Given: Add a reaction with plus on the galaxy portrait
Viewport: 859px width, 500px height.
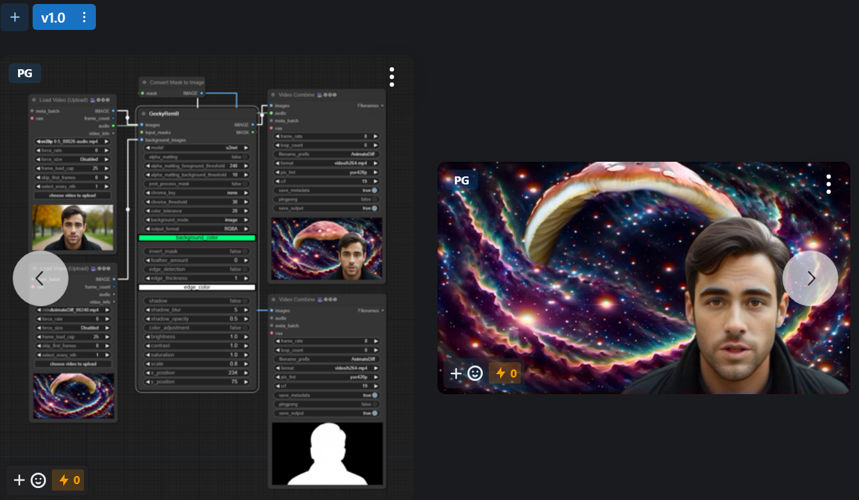Looking at the screenshot, I should (456, 374).
